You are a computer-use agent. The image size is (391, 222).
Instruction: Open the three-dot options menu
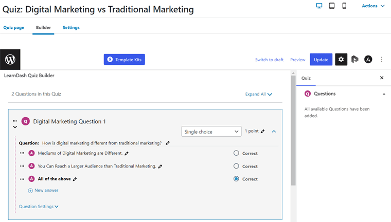(382, 60)
